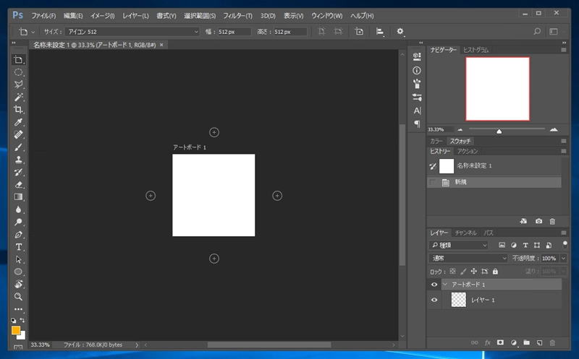Select the Eyedropper tool
This screenshot has height=359, width=579.
[x=19, y=122]
